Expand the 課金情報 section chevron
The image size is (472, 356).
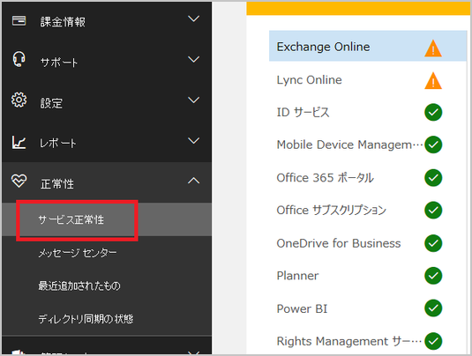[193, 19]
